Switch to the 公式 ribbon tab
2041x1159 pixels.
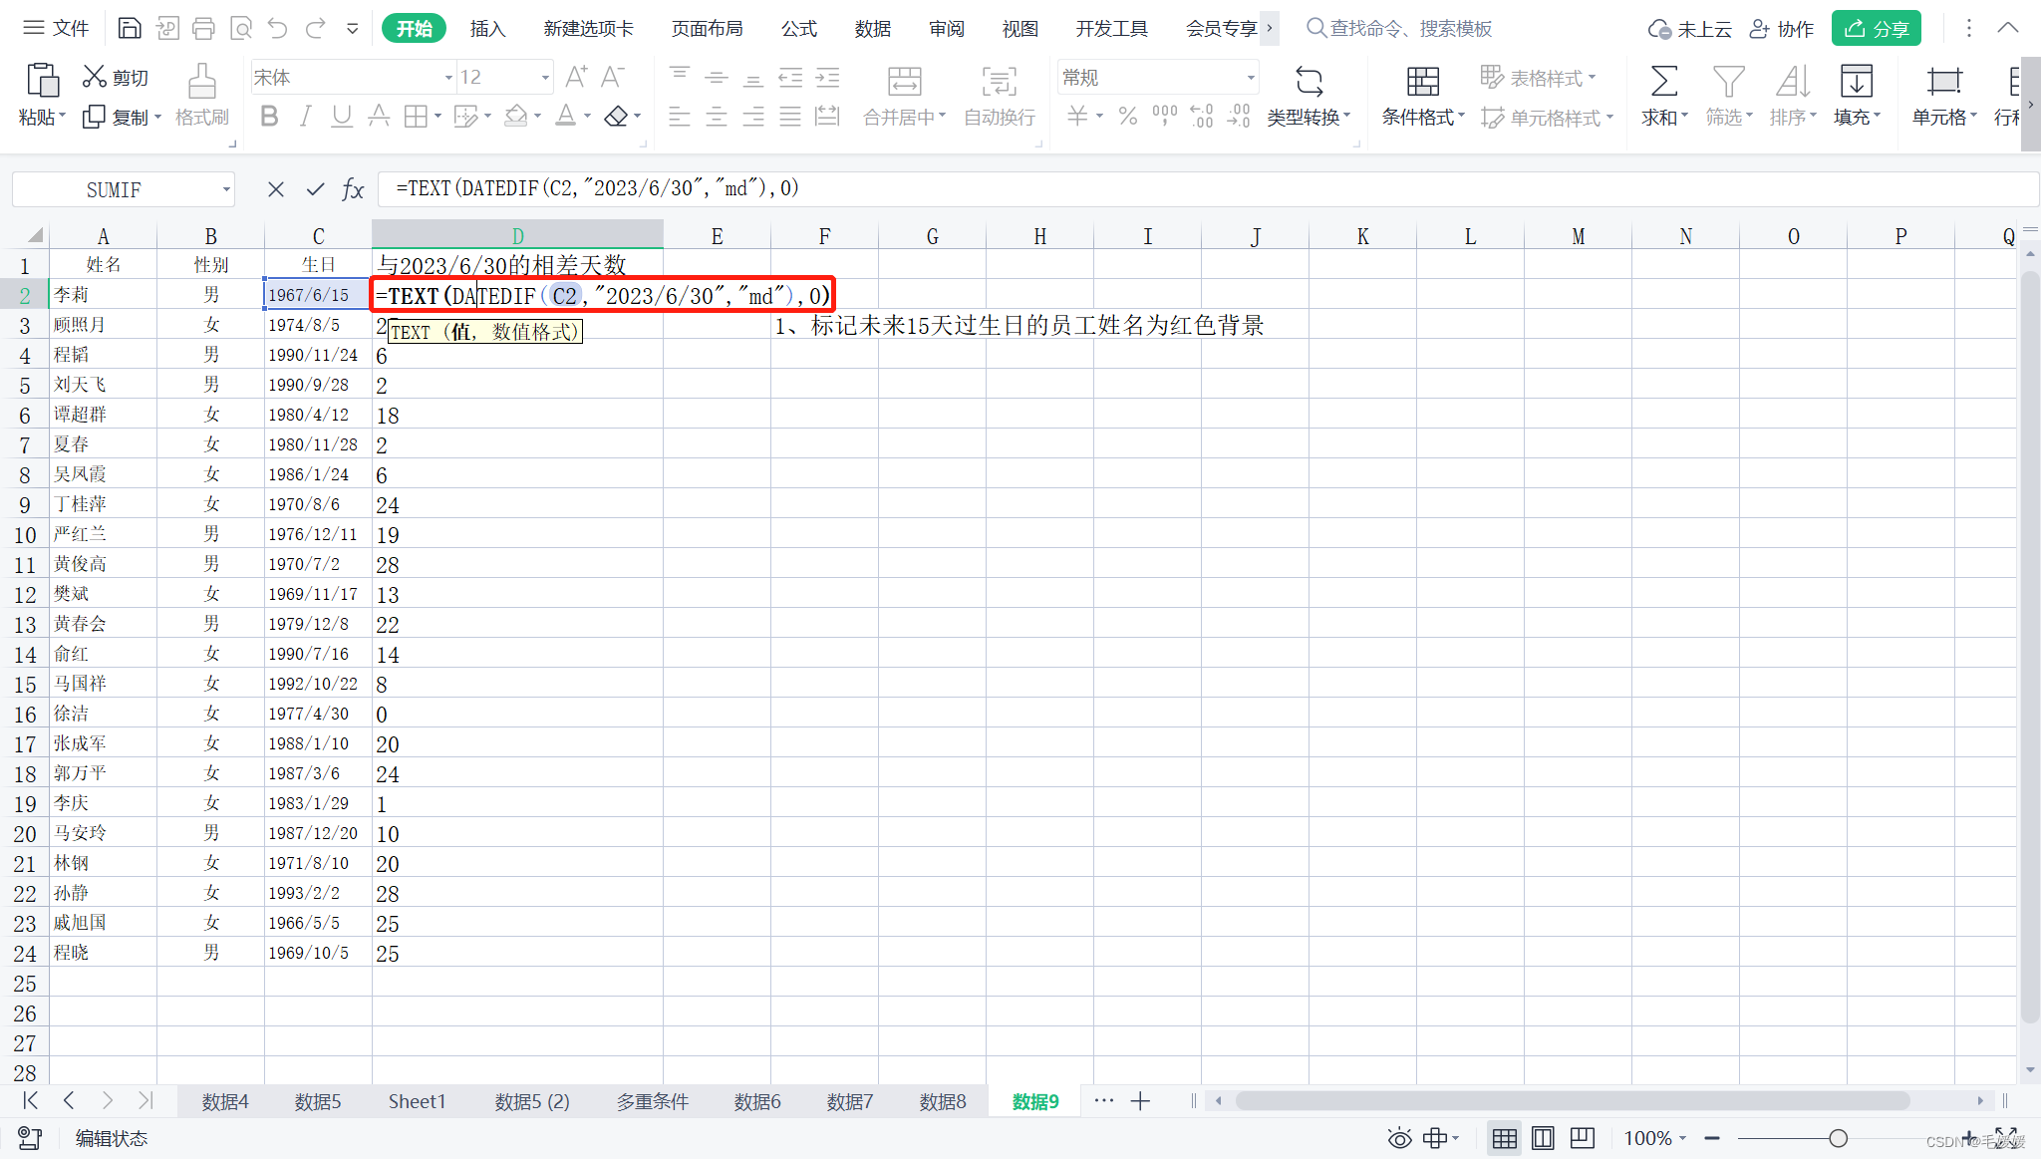(x=798, y=29)
